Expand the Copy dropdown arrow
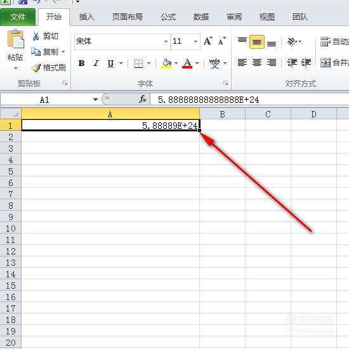Image resolution: width=349 pixels, height=349 pixels. [x=63, y=52]
